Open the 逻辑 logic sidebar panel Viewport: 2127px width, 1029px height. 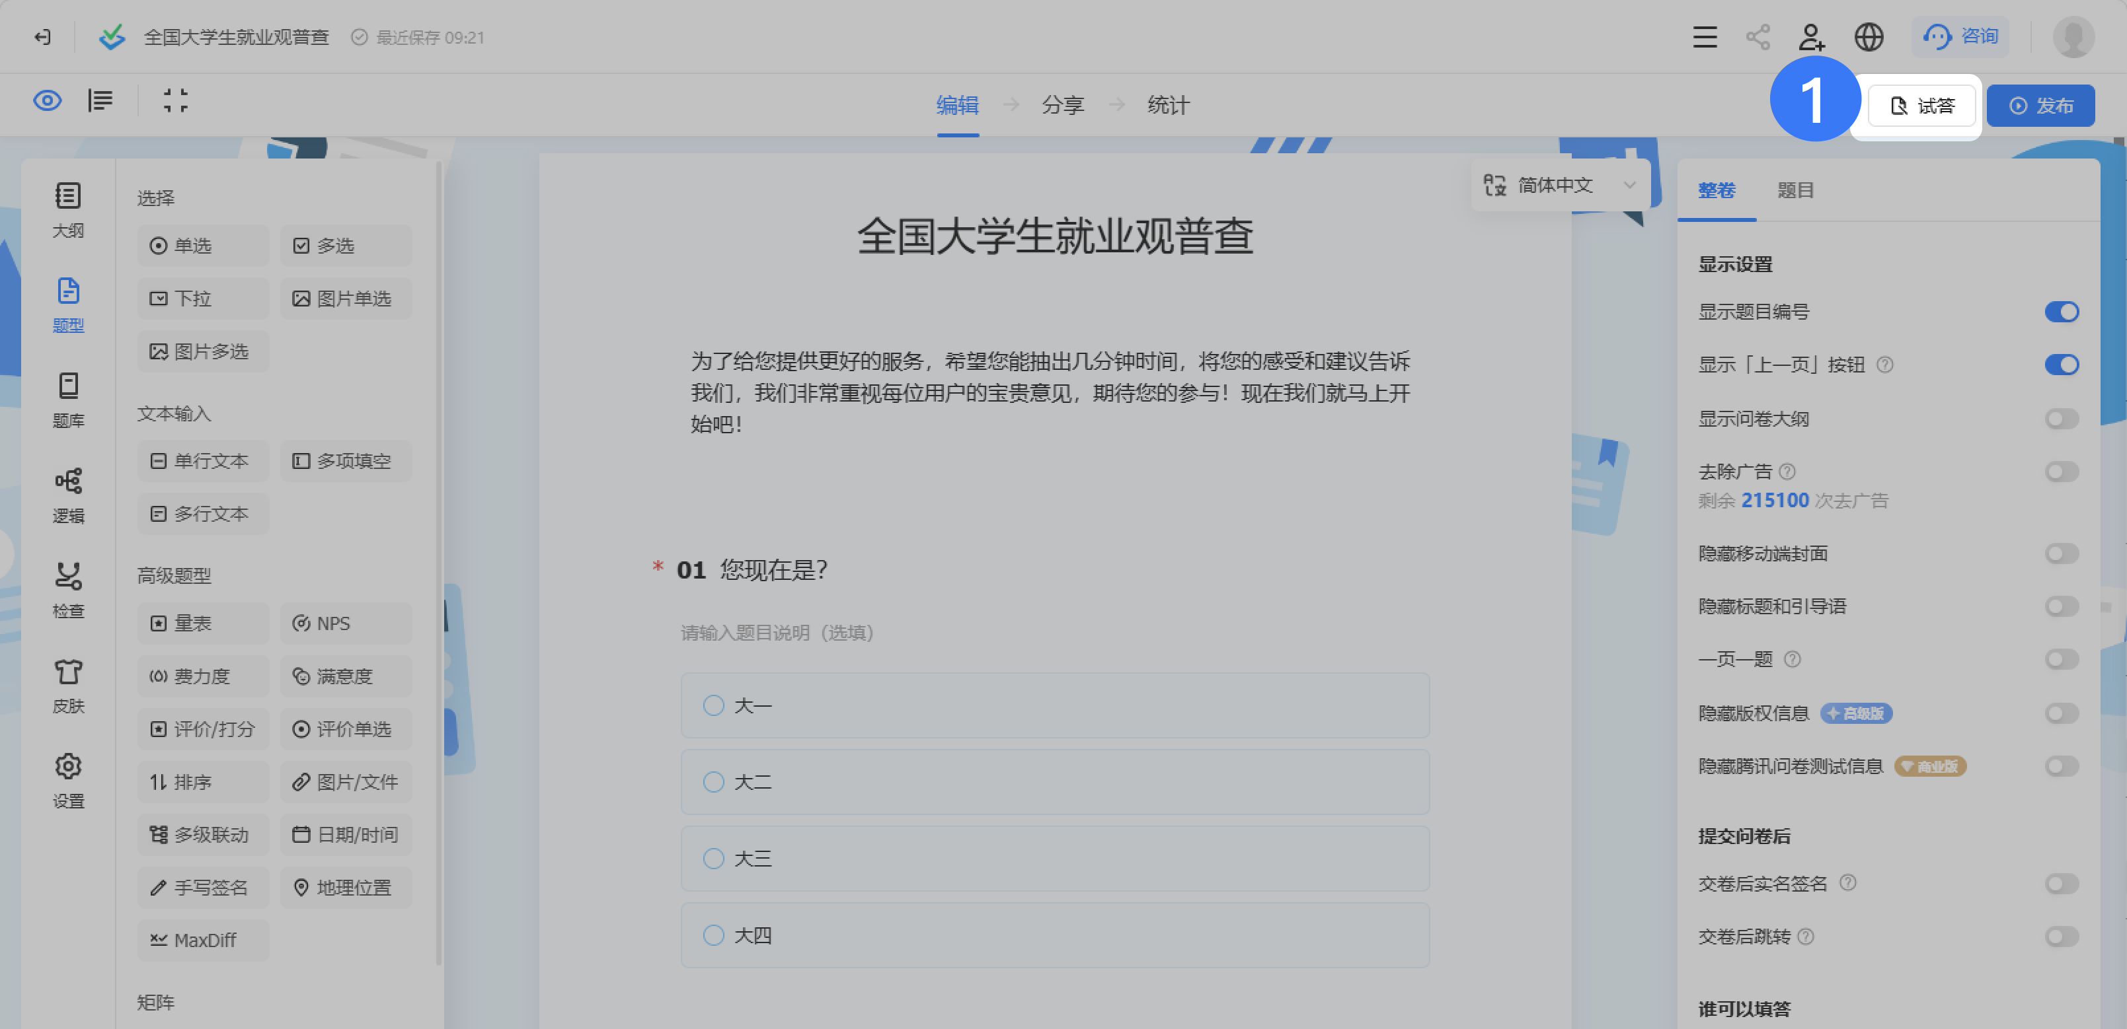click(67, 495)
